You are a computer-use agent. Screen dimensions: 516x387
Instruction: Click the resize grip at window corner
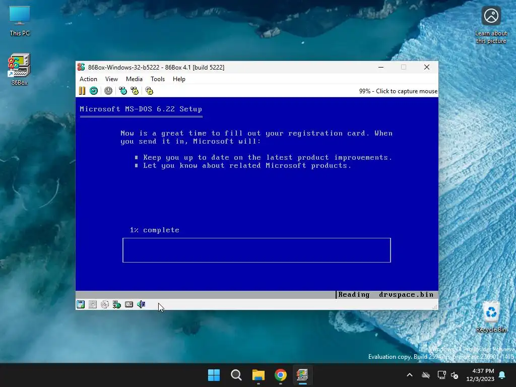[x=435, y=307]
